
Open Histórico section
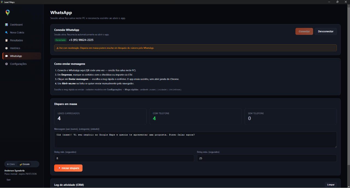pyautogui.click(x=22, y=48)
